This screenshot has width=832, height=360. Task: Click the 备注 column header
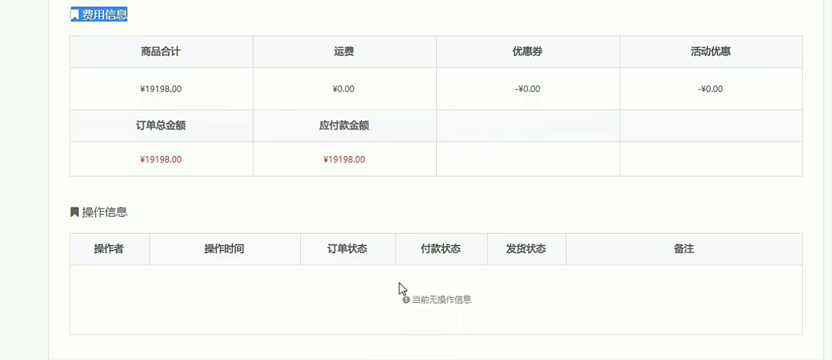(x=684, y=248)
